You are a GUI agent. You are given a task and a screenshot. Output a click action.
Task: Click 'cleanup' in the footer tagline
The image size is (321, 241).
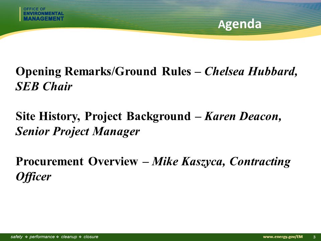click(x=69, y=237)
